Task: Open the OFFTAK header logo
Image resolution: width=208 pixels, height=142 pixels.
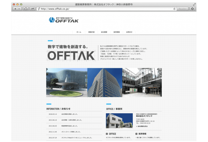Action: (x=64, y=20)
